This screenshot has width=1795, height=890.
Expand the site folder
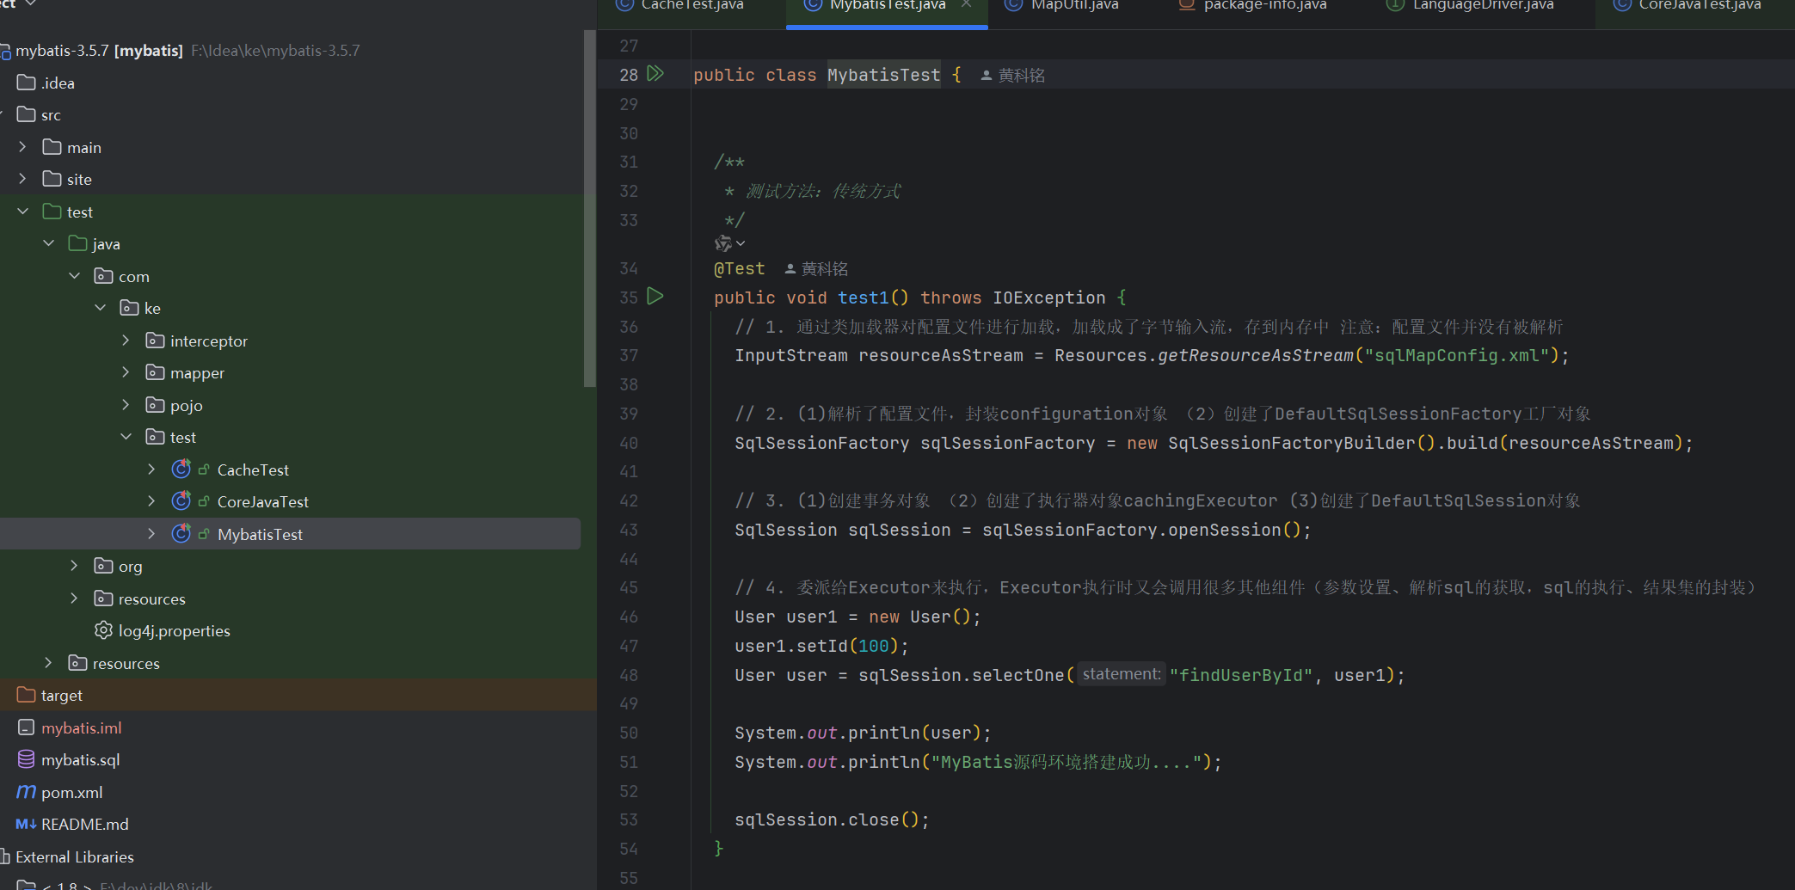click(x=23, y=179)
